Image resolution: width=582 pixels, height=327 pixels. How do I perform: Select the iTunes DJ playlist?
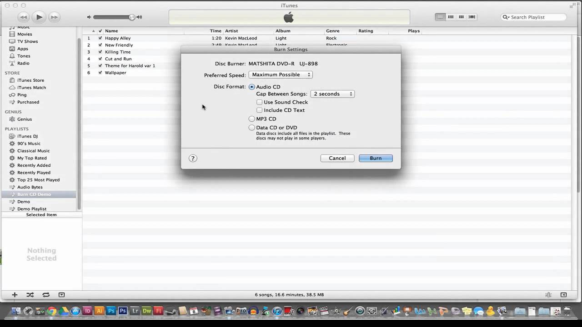27,136
